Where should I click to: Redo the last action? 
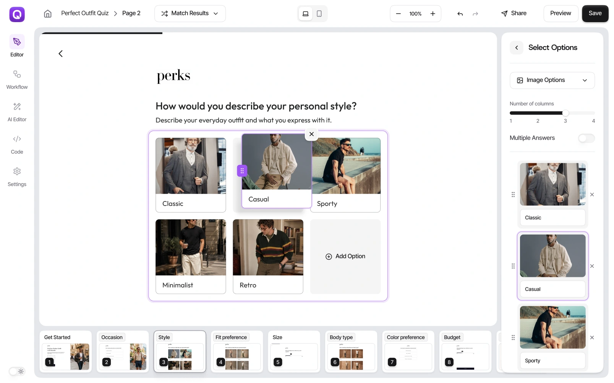click(475, 14)
